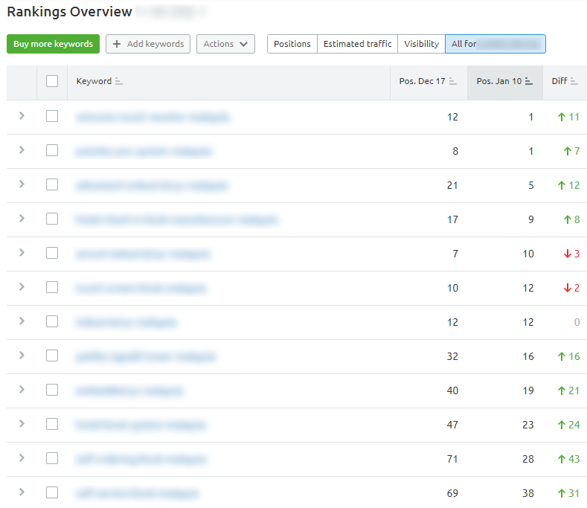
Task: Sort by Pos. Dec 17 sort icon
Action: click(x=452, y=81)
